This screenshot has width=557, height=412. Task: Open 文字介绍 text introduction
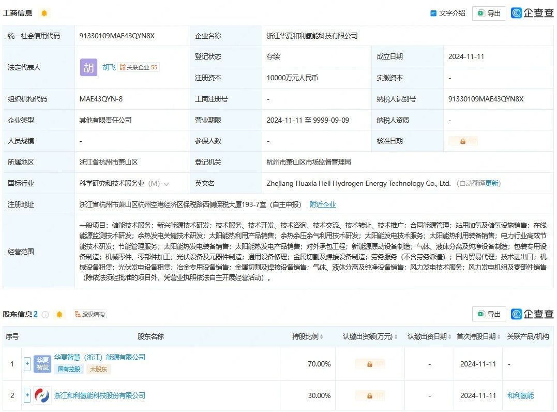447,13
